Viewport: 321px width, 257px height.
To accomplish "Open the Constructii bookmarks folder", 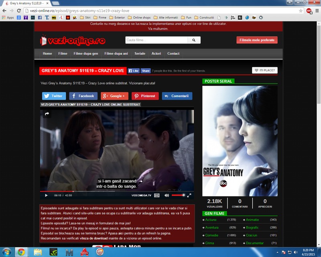I will click(204, 17).
